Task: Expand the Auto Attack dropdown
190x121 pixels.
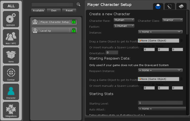Action: coord(160,108)
